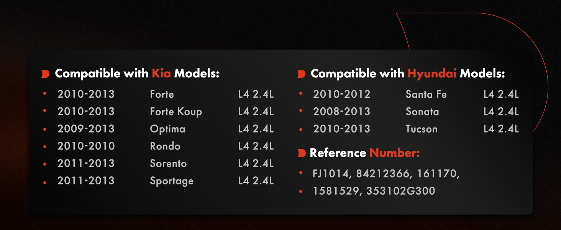
Task: Select the 'Optima' model name
Action: pyautogui.click(x=167, y=129)
